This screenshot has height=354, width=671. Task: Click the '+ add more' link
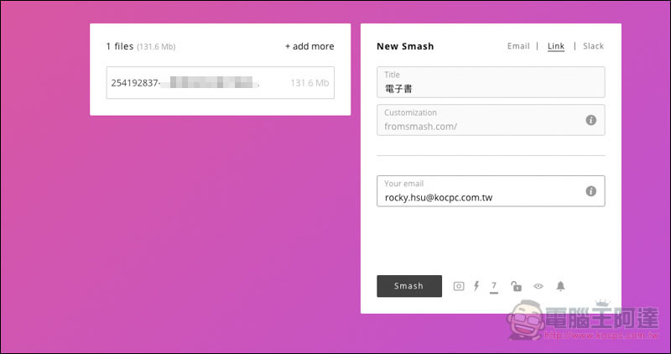(309, 46)
